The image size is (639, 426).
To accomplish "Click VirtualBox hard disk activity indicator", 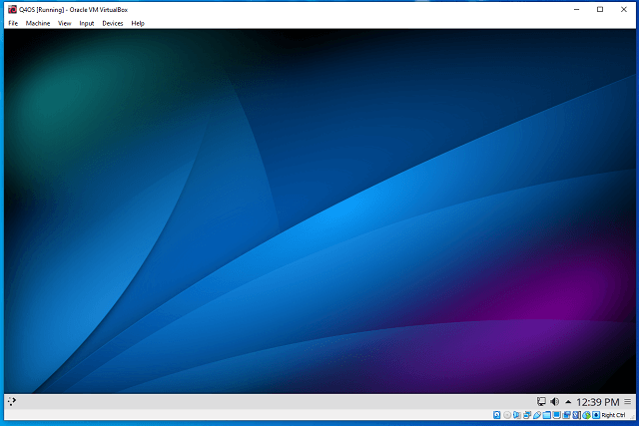I will click(x=496, y=415).
